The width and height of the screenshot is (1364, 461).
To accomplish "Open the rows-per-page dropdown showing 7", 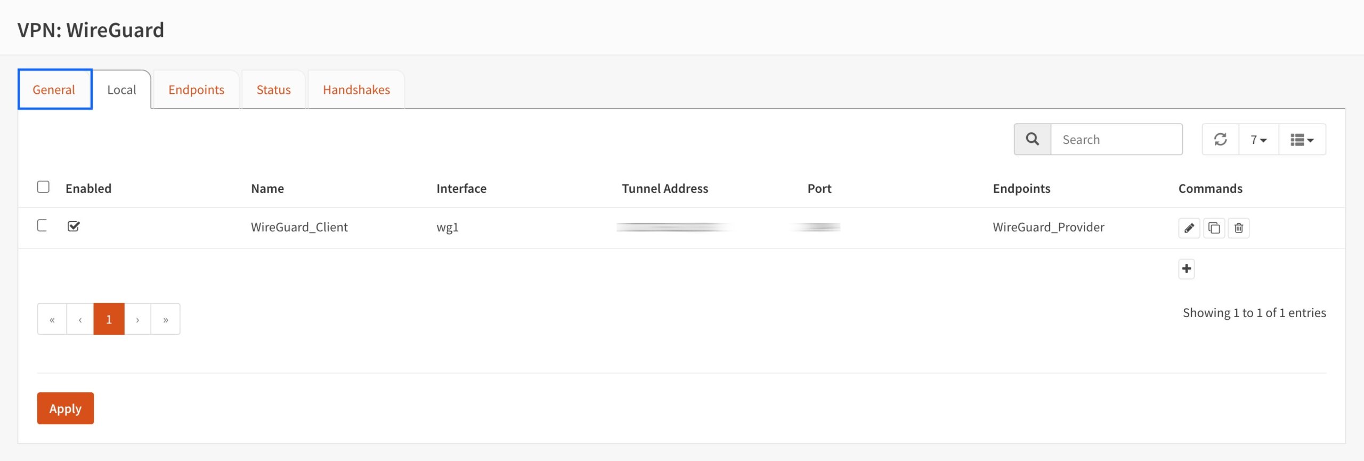I will (1259, 140).
